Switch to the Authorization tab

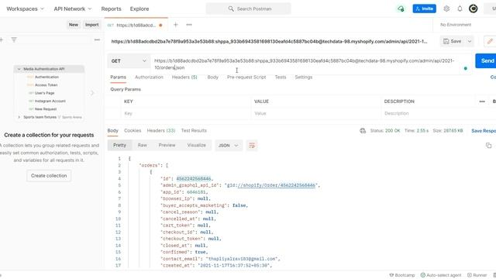click(149, 77)
